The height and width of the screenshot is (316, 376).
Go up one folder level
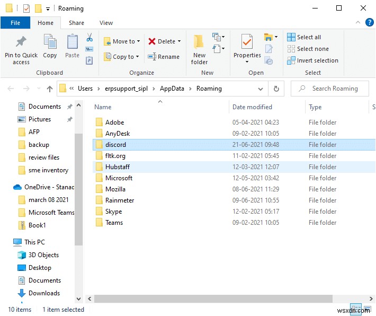tap(50, 89)
